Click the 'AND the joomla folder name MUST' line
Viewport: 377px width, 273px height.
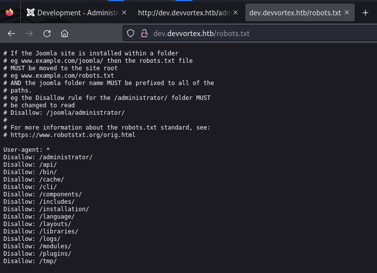click(x=109, y=83)
